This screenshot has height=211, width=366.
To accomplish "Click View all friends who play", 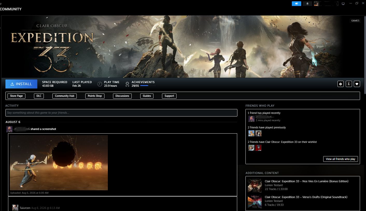I will point(341,159).
